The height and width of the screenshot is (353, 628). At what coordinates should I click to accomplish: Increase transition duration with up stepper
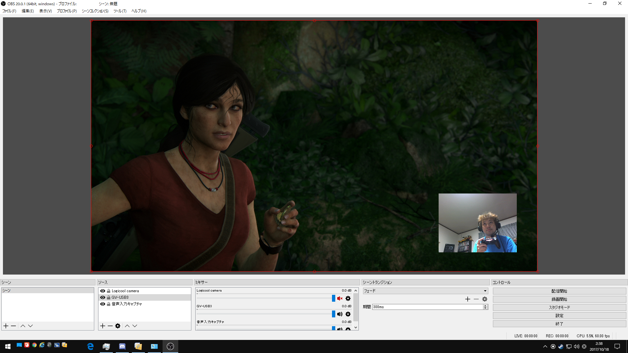[x=485, y=306]
